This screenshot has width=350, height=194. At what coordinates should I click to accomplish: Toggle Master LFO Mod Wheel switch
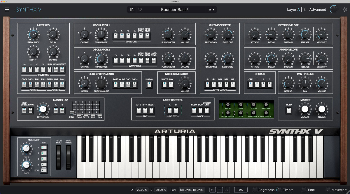tap(24, 110)
